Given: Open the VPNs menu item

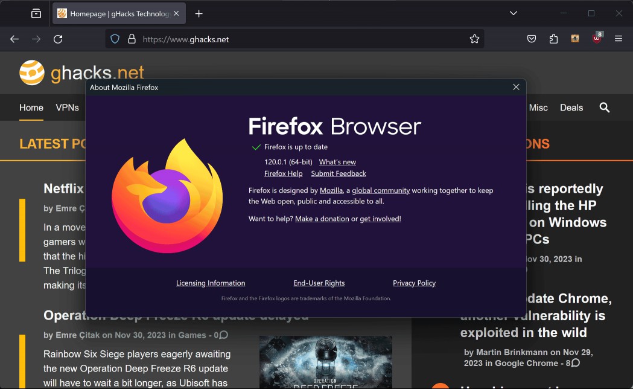Looking at the screenshot, I should pyautogui.click(x=67, y=108).
